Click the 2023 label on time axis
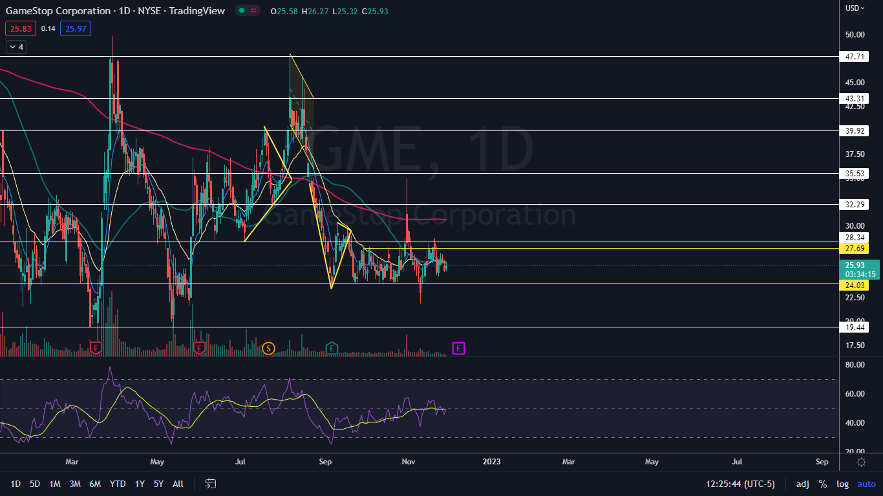Screen dimensions: 883x496 pos(491,462)
